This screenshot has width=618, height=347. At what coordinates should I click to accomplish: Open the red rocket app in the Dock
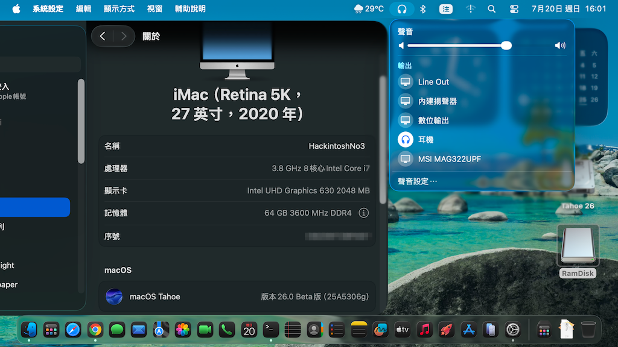click(x=447, y=330)
